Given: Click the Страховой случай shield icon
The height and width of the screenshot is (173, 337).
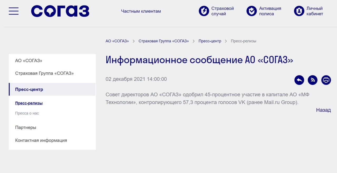Looking at the screenshot, I should (204, 11).
